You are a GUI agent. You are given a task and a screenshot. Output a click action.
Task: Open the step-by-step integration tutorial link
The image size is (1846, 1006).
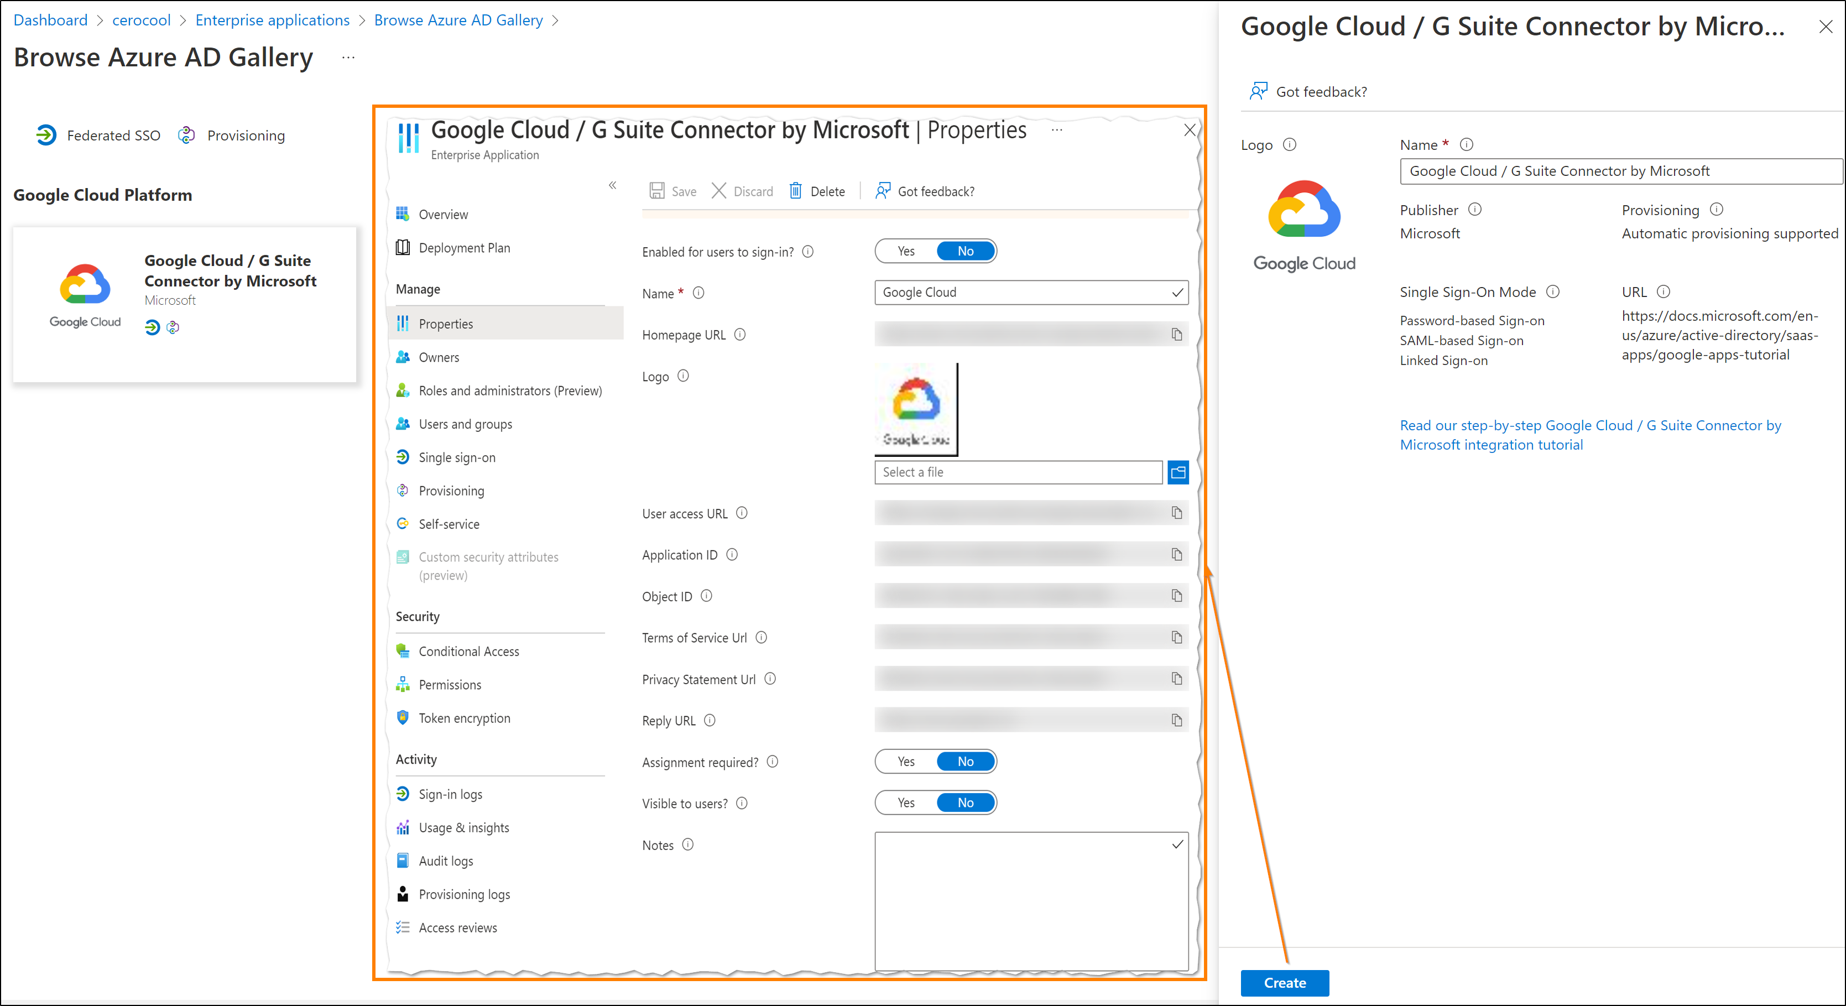pos(1590,435)
